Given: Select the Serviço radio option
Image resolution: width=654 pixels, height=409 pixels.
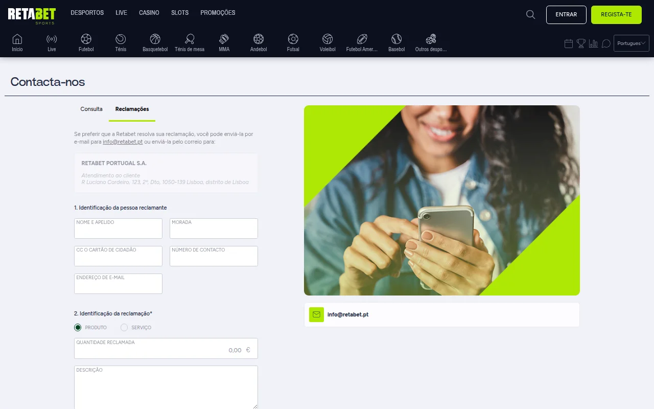Looking at the screenshot, I should tap(124, 327).
